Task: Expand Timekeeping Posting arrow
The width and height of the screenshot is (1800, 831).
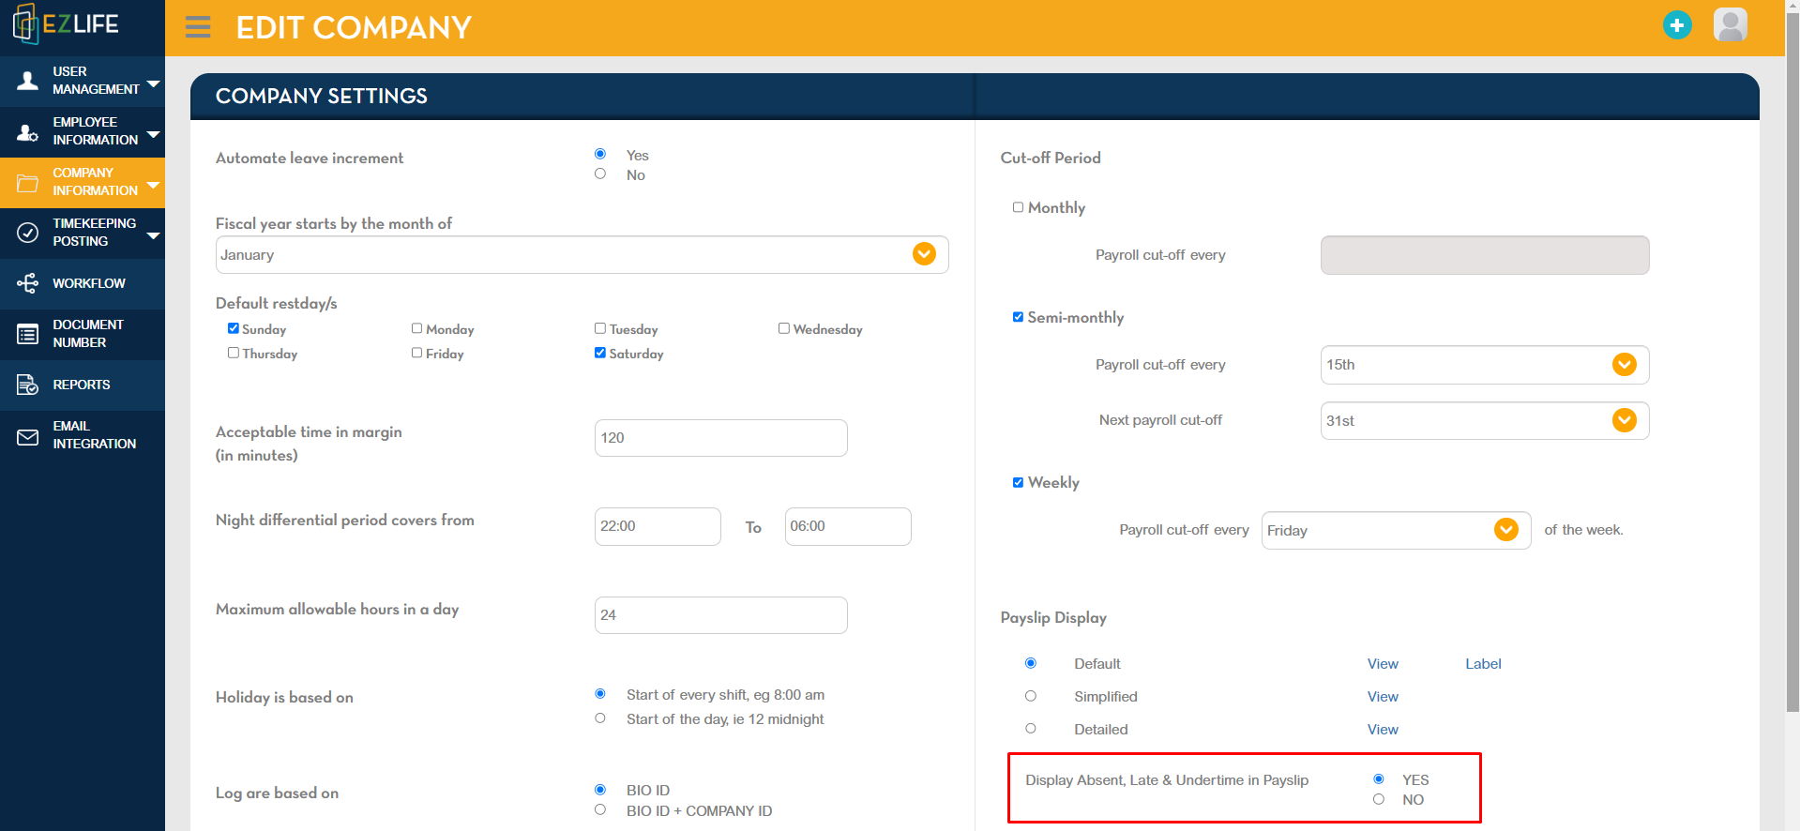Action: (x=153, y=236)
